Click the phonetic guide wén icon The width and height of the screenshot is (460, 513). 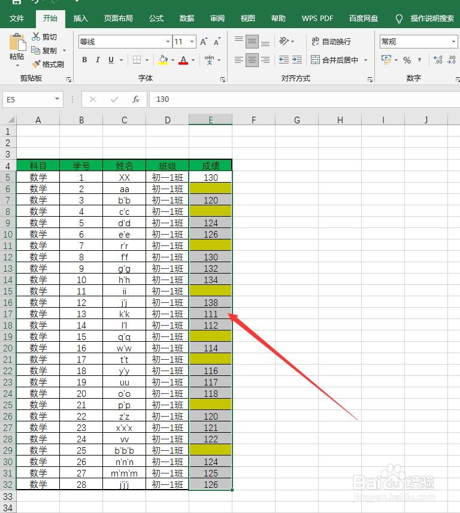(x=209, y=59)
